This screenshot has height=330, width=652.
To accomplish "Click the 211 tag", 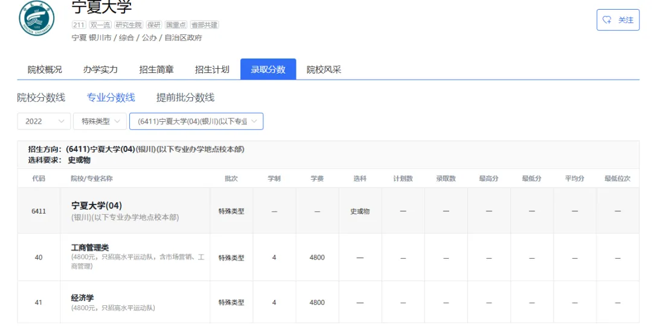I will point(78,25).
